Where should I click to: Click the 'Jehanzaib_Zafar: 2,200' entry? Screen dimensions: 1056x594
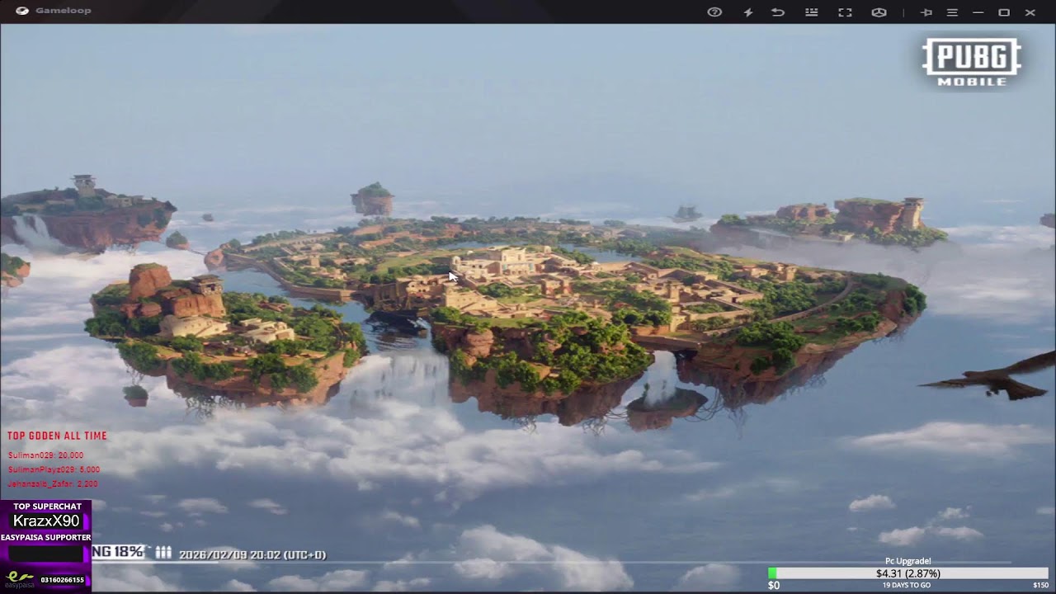coord(53,484)
